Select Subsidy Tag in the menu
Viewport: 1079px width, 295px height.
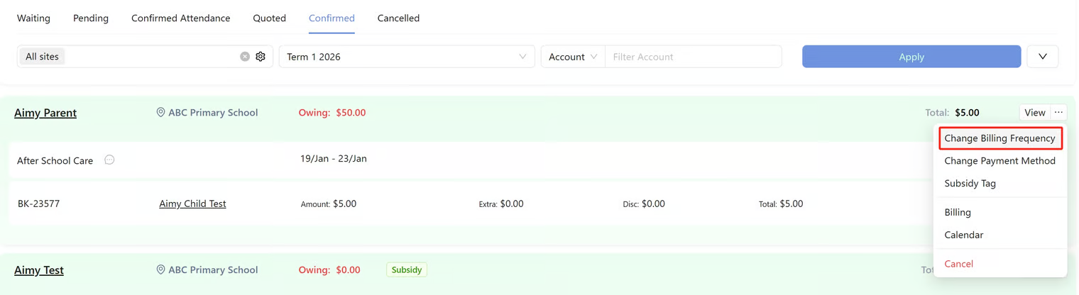[970, 184]
